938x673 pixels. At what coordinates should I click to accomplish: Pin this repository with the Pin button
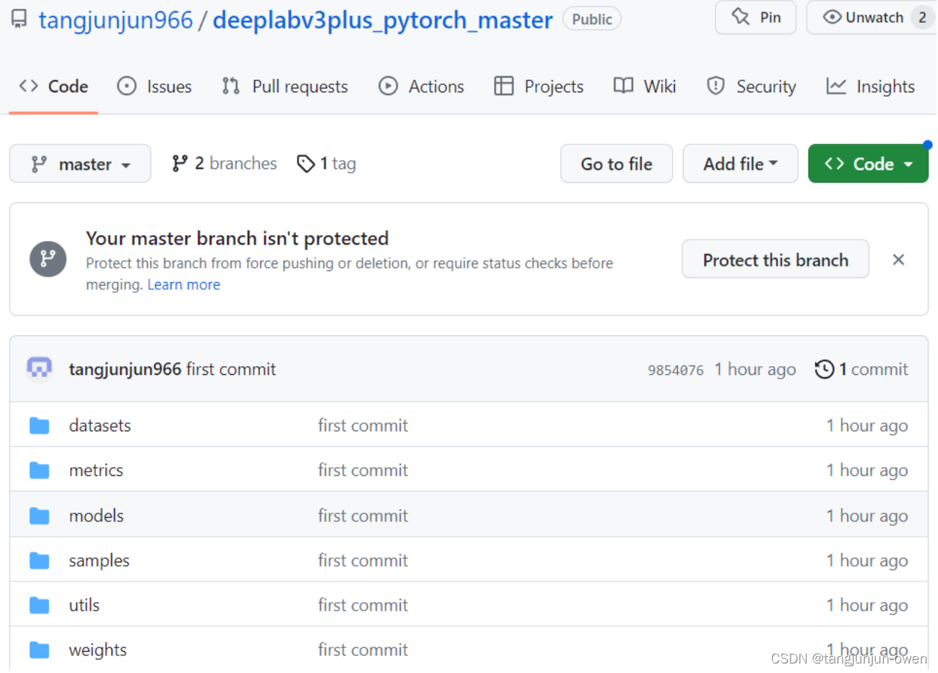(x=756, y=17)
